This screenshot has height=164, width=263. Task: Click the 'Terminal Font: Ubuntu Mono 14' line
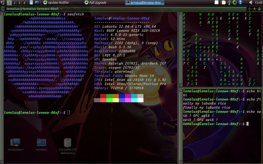click(x=124, y=76)
